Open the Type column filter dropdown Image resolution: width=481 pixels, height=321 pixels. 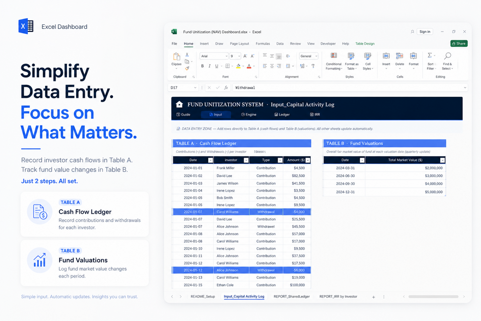(x=280, y=160)
